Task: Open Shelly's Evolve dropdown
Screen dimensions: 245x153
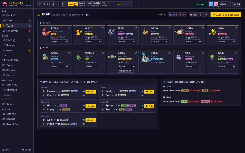Action: pos(59,66)
